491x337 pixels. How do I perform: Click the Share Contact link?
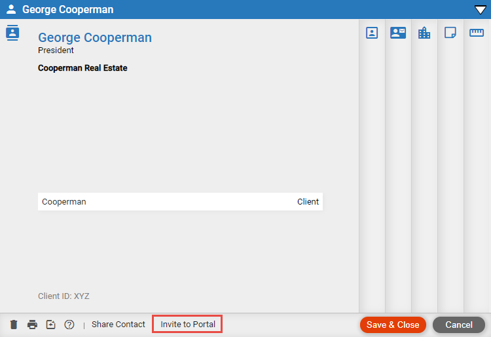(118, 325)
